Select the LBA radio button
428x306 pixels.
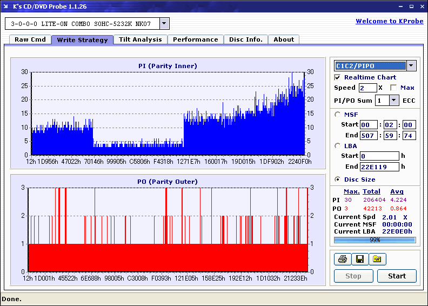coord(338,146)
